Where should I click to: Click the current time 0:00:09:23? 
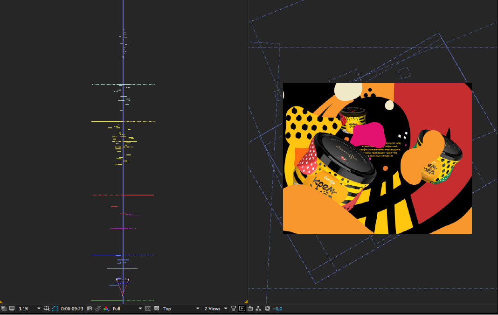coord(72,308)
